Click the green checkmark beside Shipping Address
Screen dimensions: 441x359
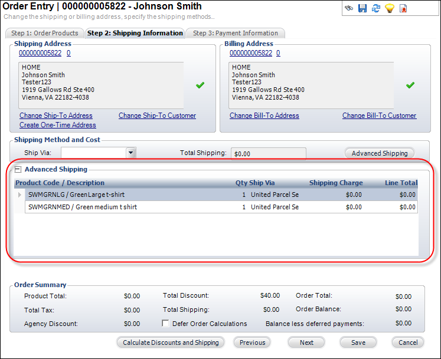pos(200,85)
